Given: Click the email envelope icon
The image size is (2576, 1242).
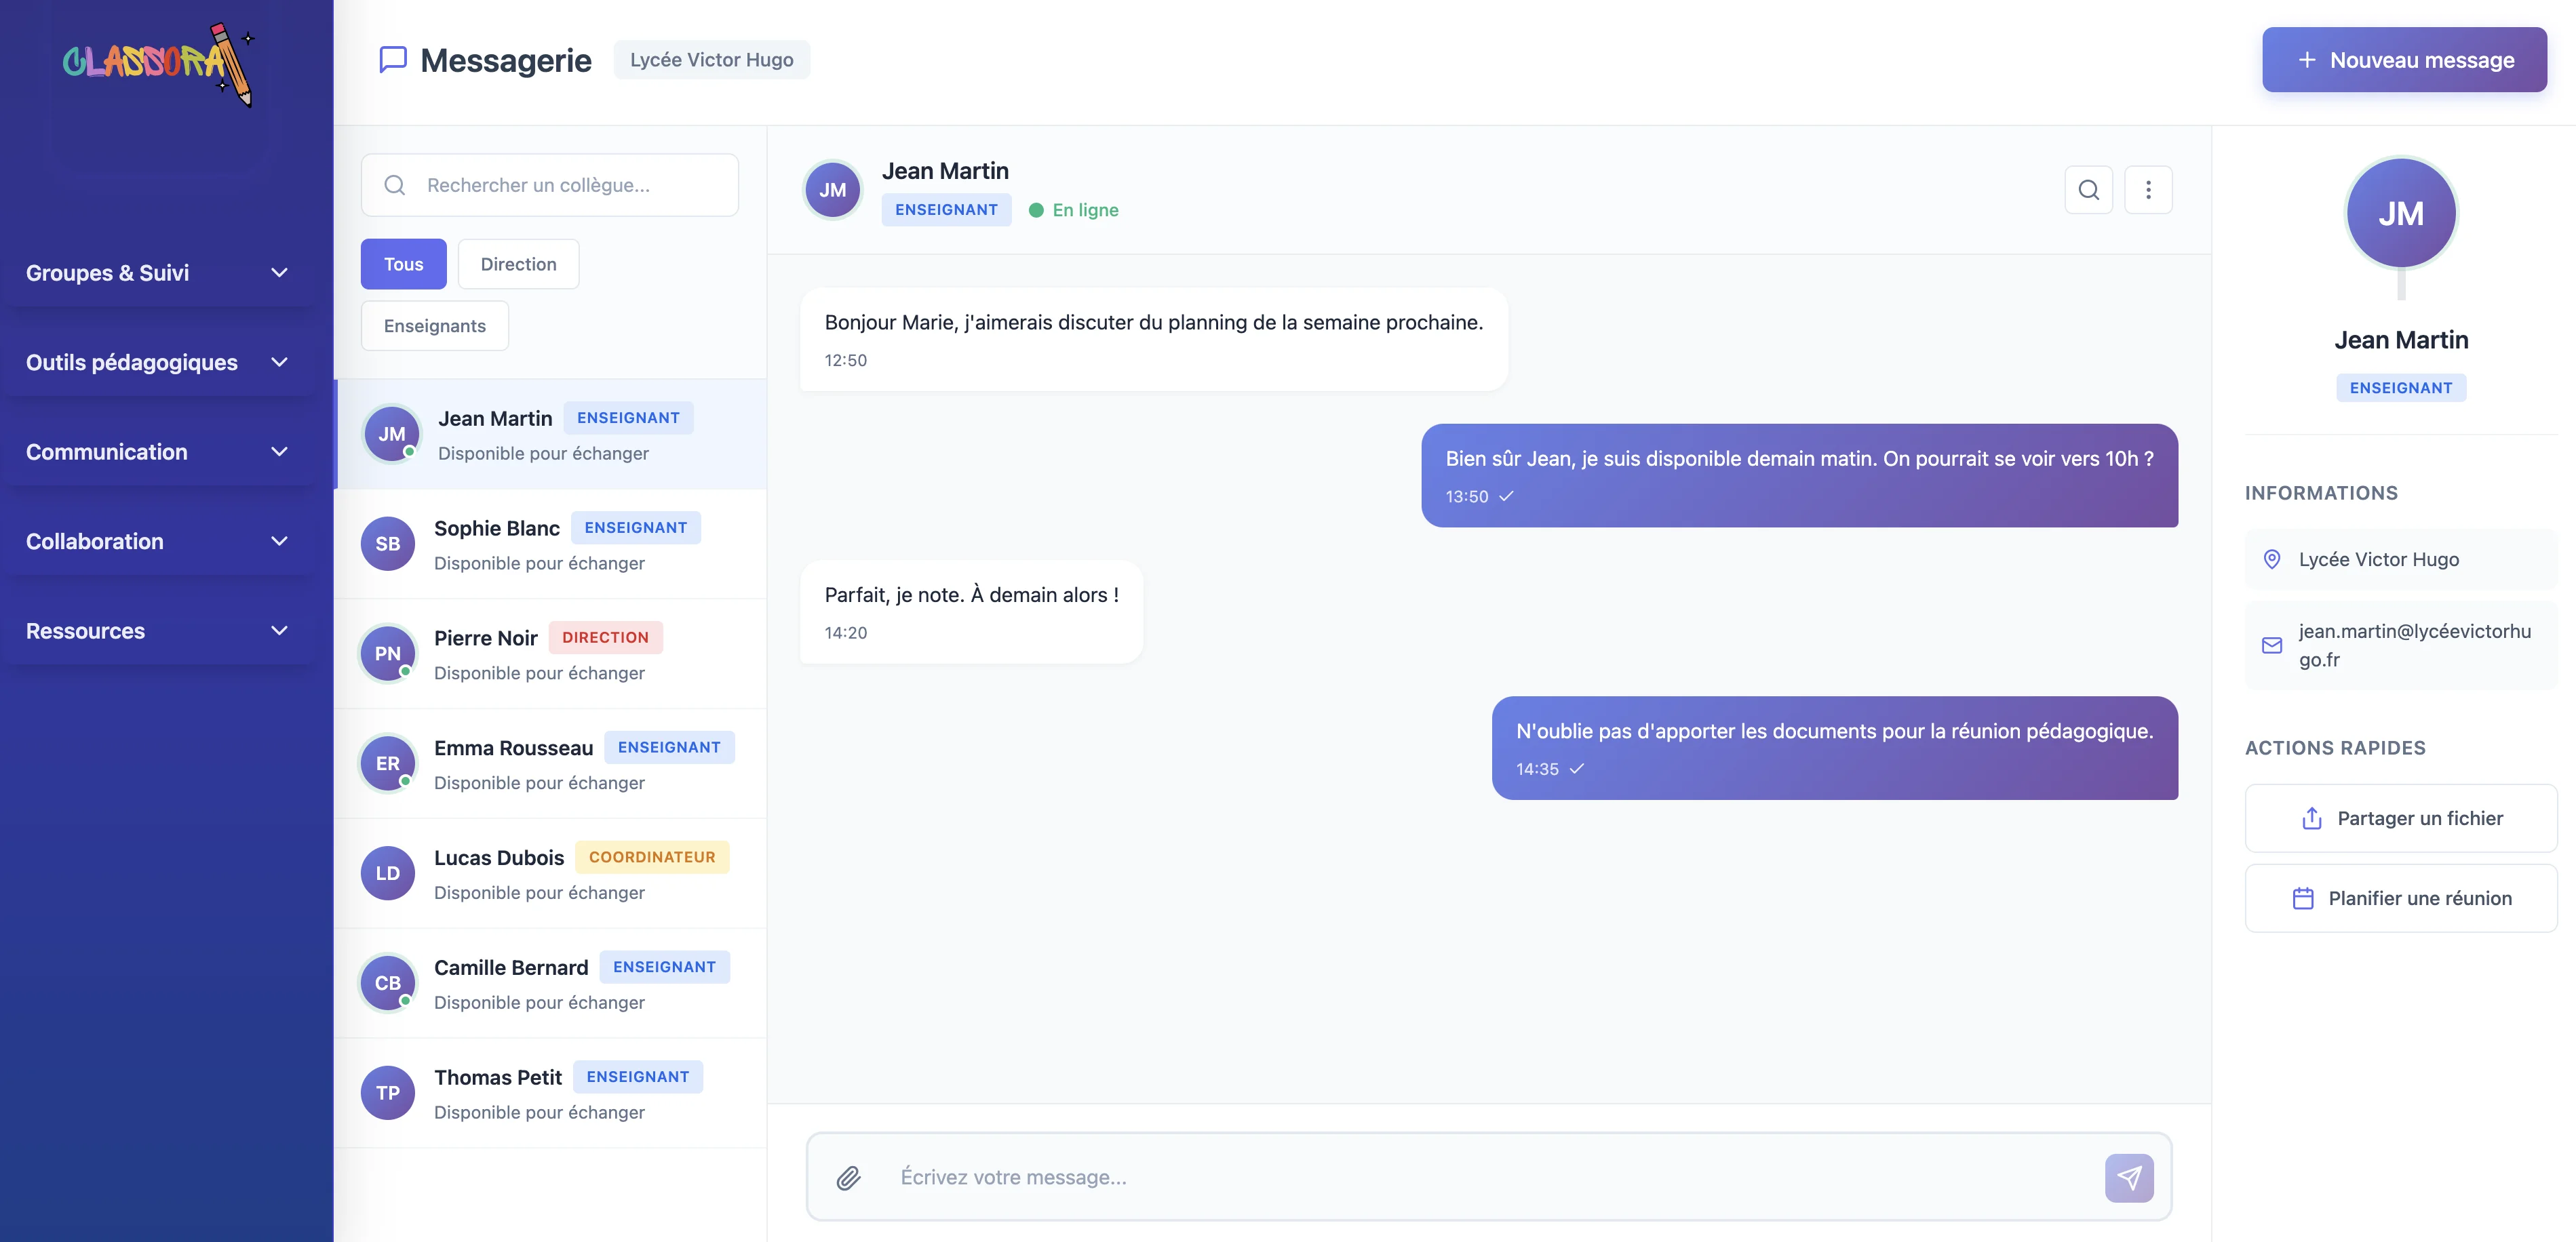Looking at the screenshot, I should coord(2271,645).
